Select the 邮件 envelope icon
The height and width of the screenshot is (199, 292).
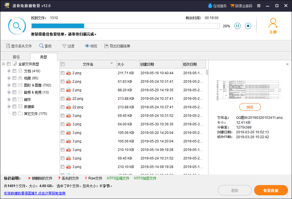point(20,99)
